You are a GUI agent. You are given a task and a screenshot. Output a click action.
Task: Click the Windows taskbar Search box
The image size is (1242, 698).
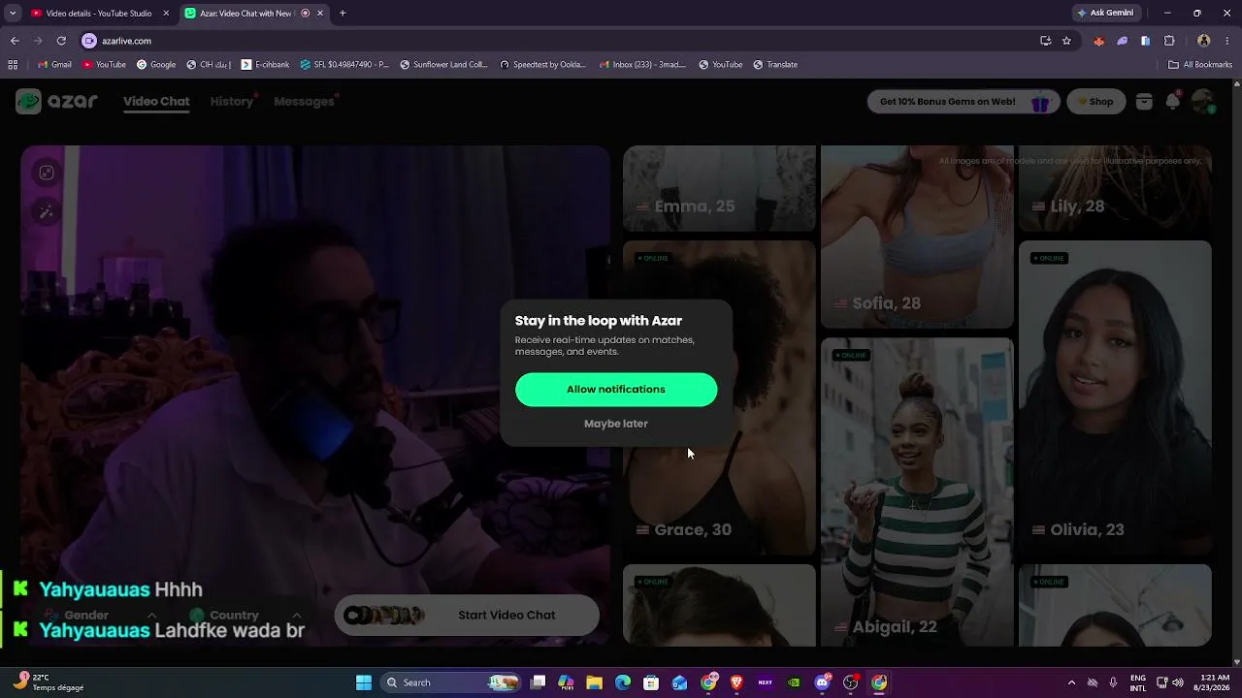point(451,682)
